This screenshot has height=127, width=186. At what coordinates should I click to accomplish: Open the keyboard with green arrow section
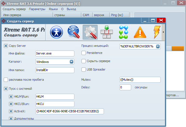[x=107, y=32]
